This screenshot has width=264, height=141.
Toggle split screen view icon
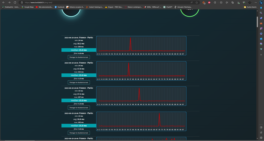point(221,2)
